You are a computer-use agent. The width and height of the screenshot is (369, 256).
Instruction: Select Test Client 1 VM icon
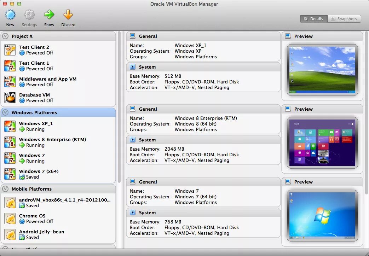point(10,66)
